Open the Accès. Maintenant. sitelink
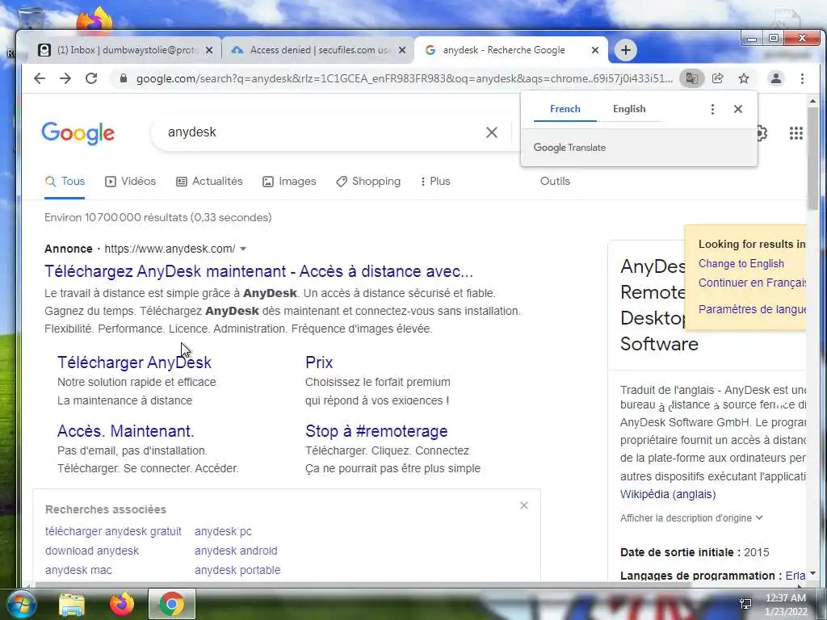Image resolution: width=827 pixels, height=620 pixels. click(x=125, y=431)
